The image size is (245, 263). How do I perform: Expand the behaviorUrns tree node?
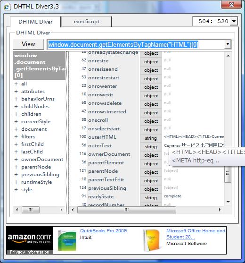[16, 99]
